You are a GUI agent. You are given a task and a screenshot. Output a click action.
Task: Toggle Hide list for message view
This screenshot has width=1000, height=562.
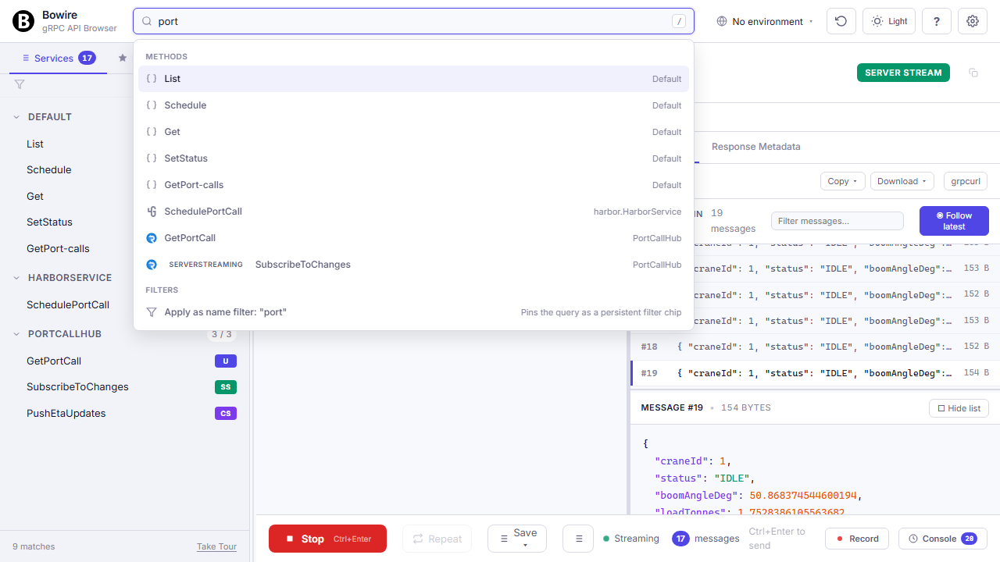coord(959,408)
